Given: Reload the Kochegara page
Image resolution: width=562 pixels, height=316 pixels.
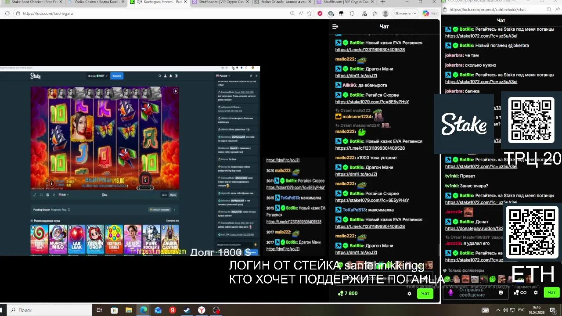Looking at the screenshot, I should point(7,13).
